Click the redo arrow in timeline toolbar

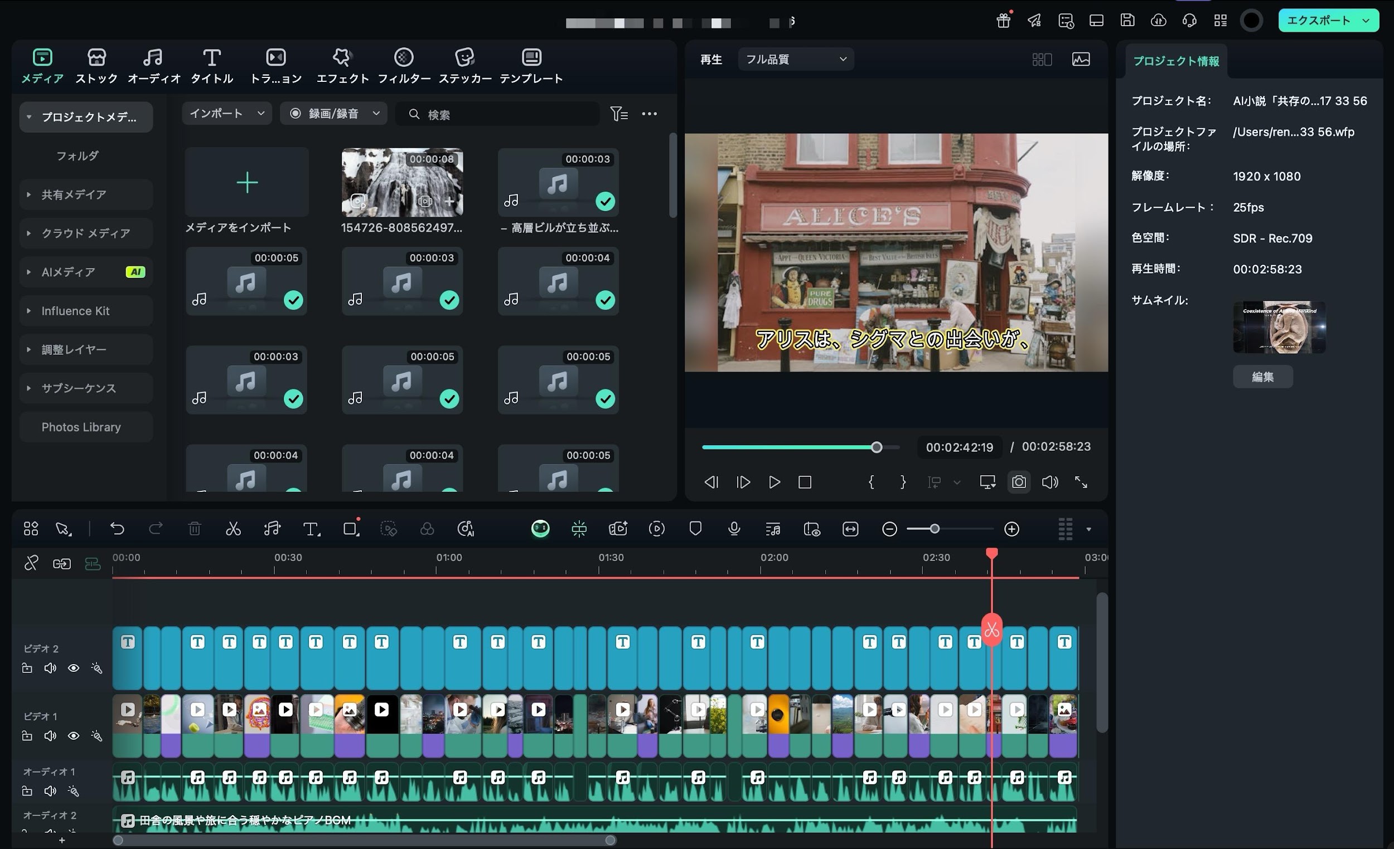[x=156, y=529]
